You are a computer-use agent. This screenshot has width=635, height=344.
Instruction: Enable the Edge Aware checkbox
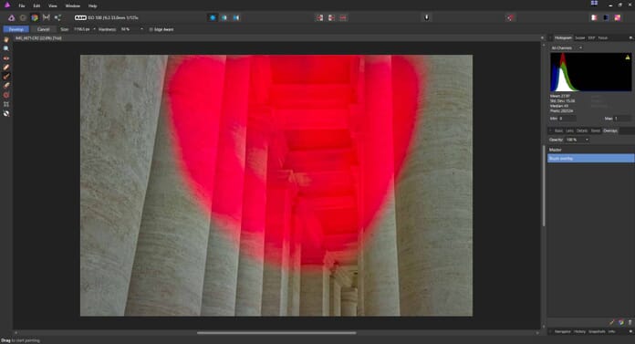151,29
